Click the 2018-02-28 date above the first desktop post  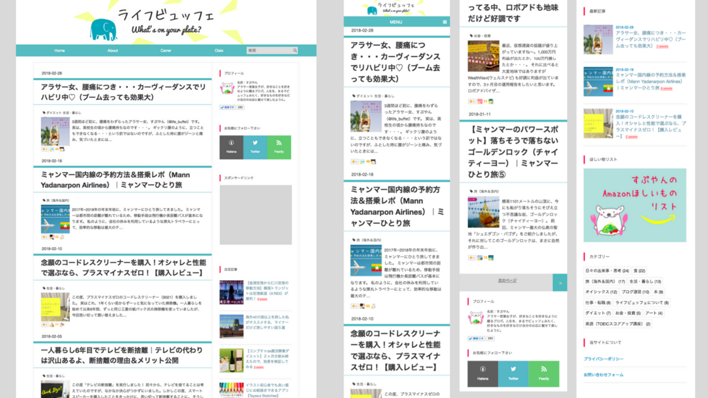coord(52,73)
